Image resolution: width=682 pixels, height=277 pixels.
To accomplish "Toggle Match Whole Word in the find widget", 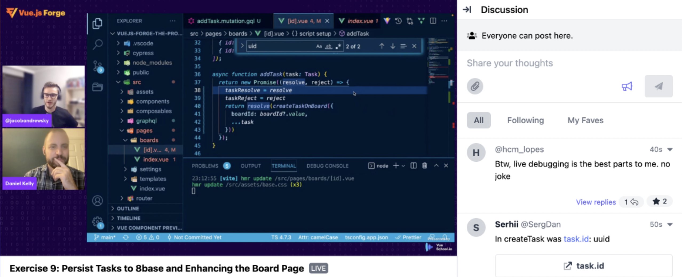I will pyautogui.click(x=329, y=46).
